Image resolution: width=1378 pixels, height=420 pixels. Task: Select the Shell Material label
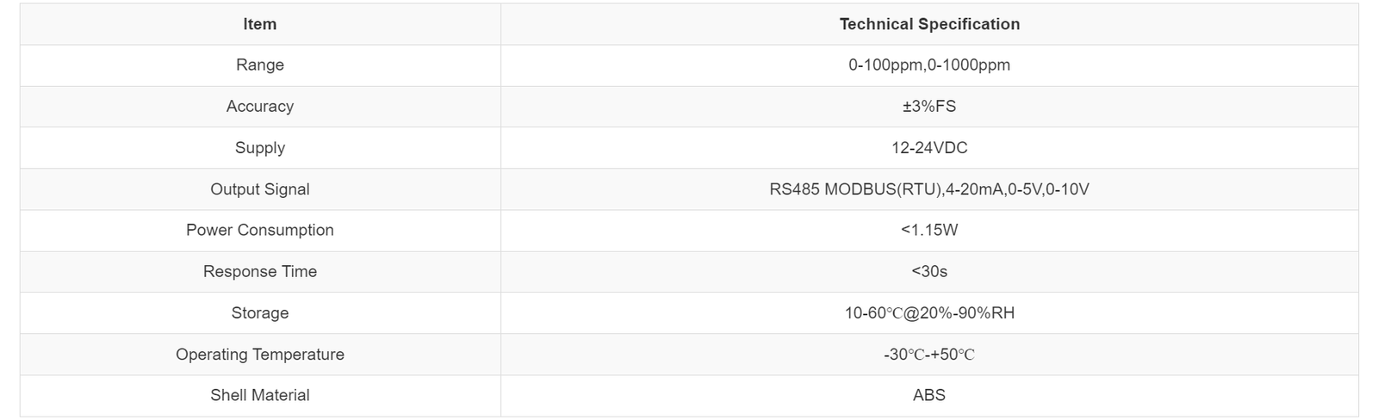[259, 395]
